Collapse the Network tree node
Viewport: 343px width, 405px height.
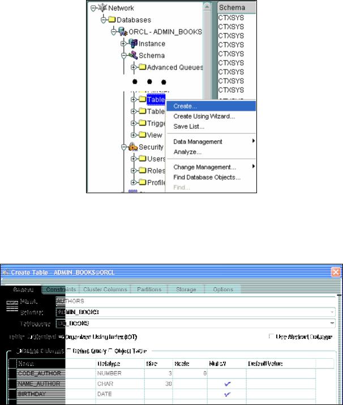93,8
